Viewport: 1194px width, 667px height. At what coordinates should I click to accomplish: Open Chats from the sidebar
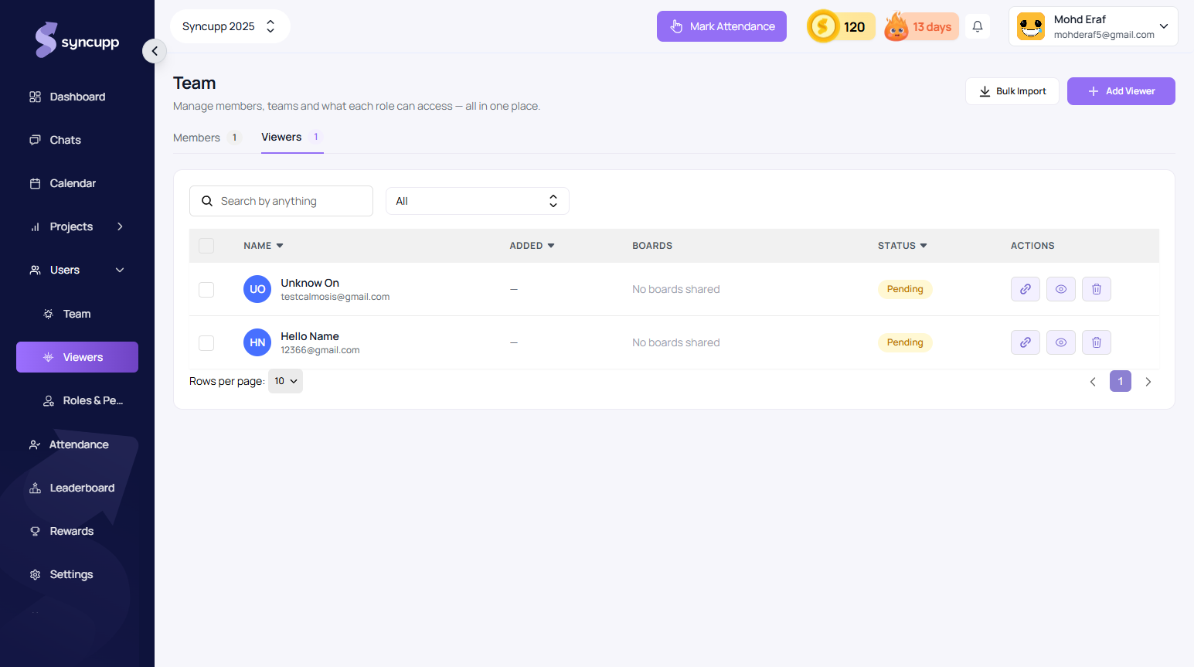point(65,140)
